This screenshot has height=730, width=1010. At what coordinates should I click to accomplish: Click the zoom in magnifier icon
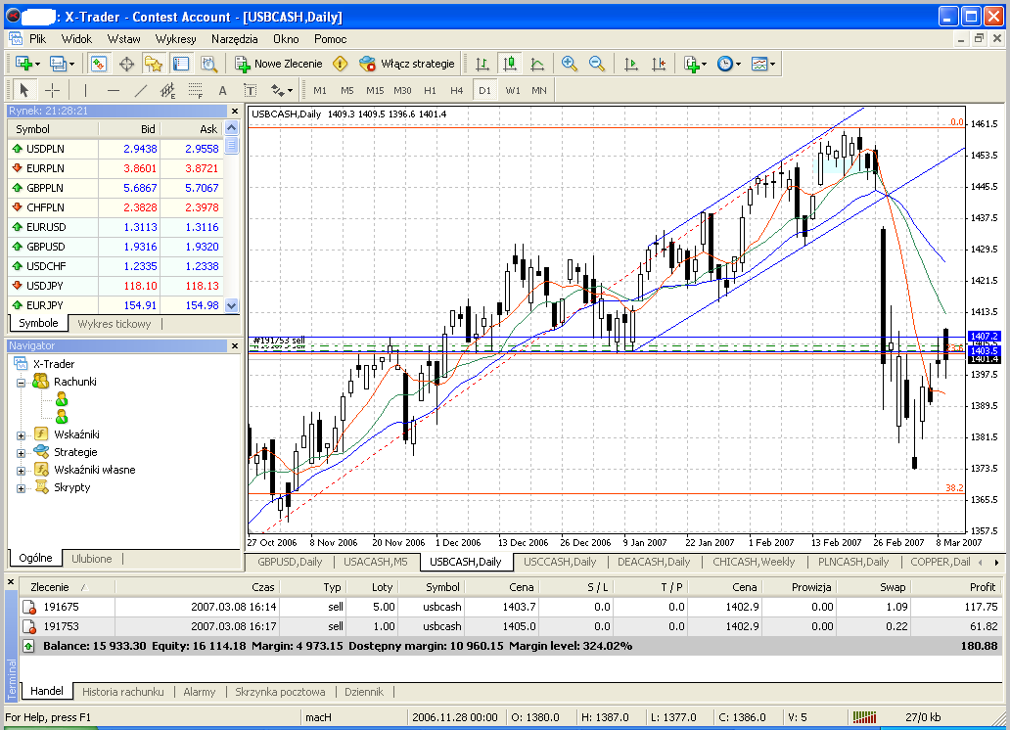569,64
